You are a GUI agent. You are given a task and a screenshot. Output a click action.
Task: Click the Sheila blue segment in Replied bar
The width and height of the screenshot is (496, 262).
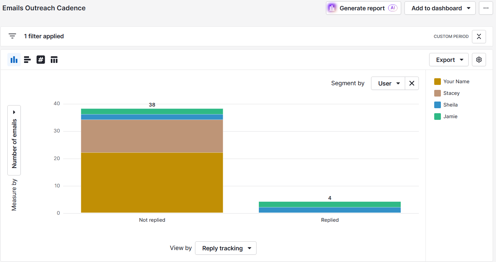(330, 210)
